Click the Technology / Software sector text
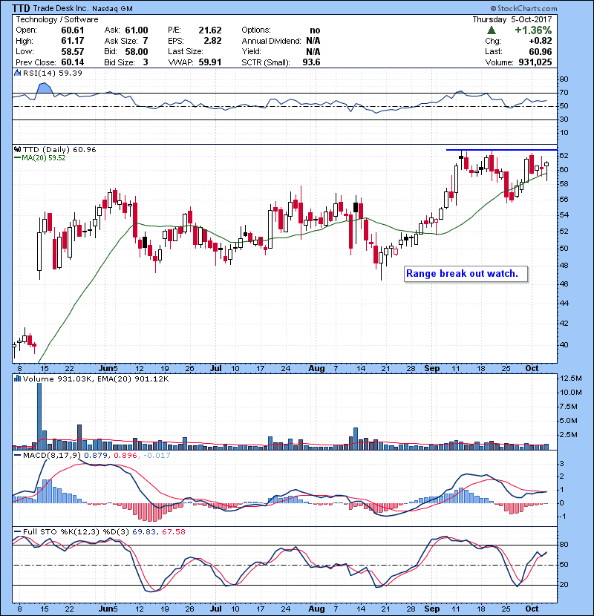Image resolution: width=594 pixels, height=616 pixels. coord(57,19)
